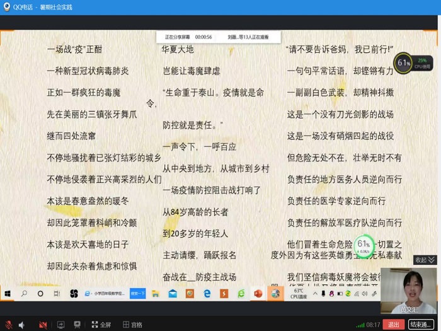Image resolution: width=441 pixels, height=331 pixels.
Task: Turn on the camera with the crossed-out icon
Action: coord(43,325)
